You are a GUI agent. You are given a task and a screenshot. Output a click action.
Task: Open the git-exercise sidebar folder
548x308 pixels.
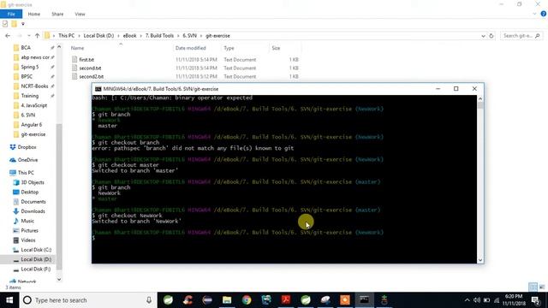point(33,134)
